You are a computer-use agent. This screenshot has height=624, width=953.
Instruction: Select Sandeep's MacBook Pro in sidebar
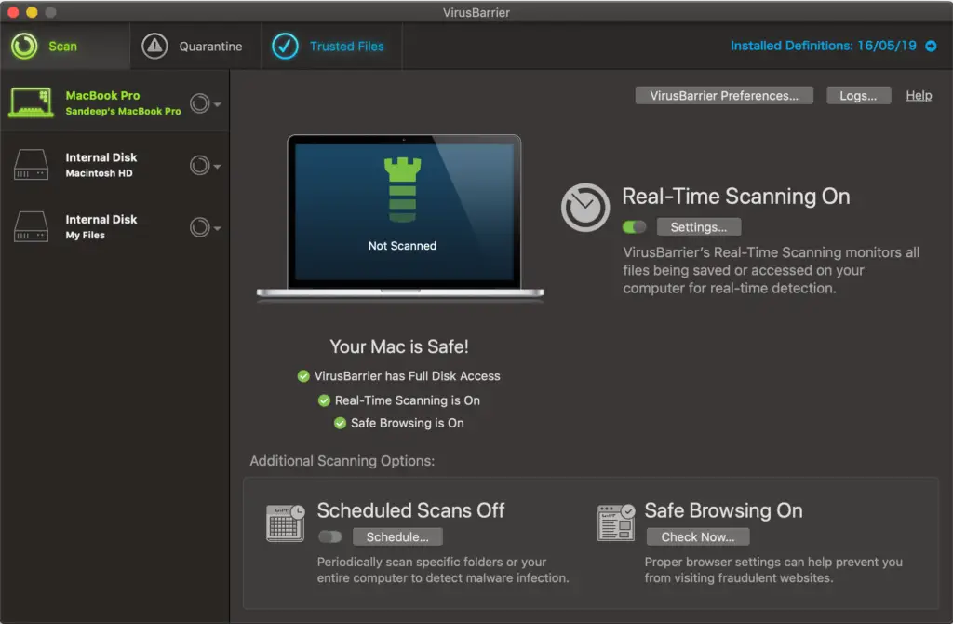pyautogui.click(x=114, y=102)
